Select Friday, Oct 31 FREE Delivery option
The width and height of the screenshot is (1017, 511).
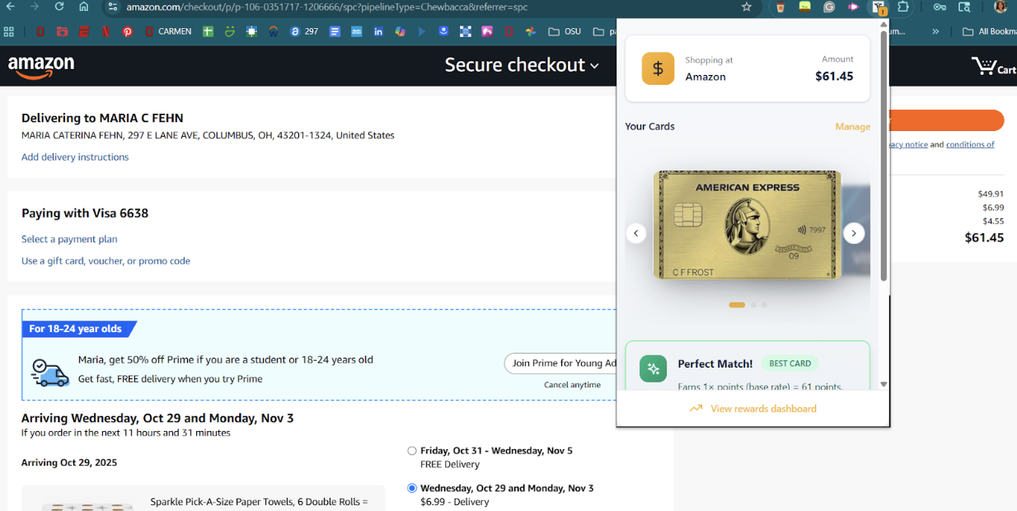coord(412,451)
